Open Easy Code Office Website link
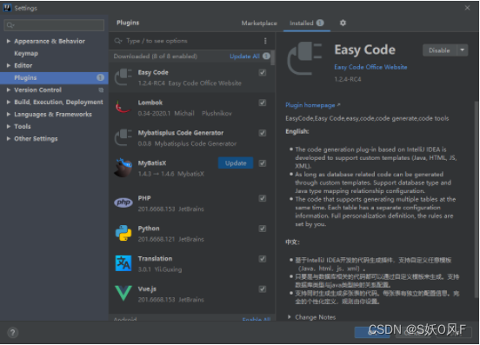480x345 pixels. coord(370,67)
